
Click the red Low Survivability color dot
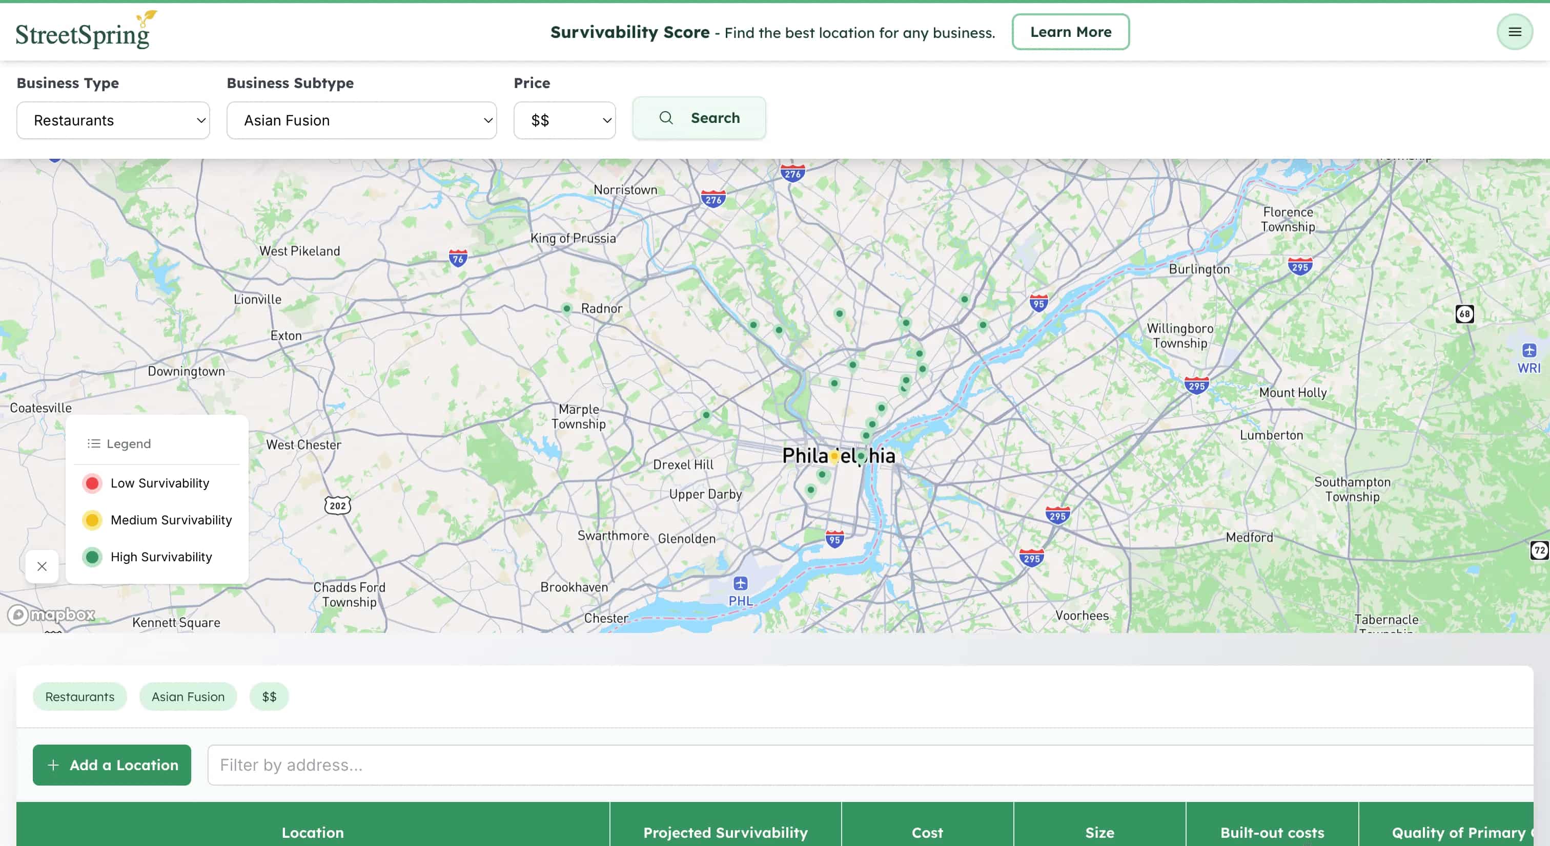point(92,482)
